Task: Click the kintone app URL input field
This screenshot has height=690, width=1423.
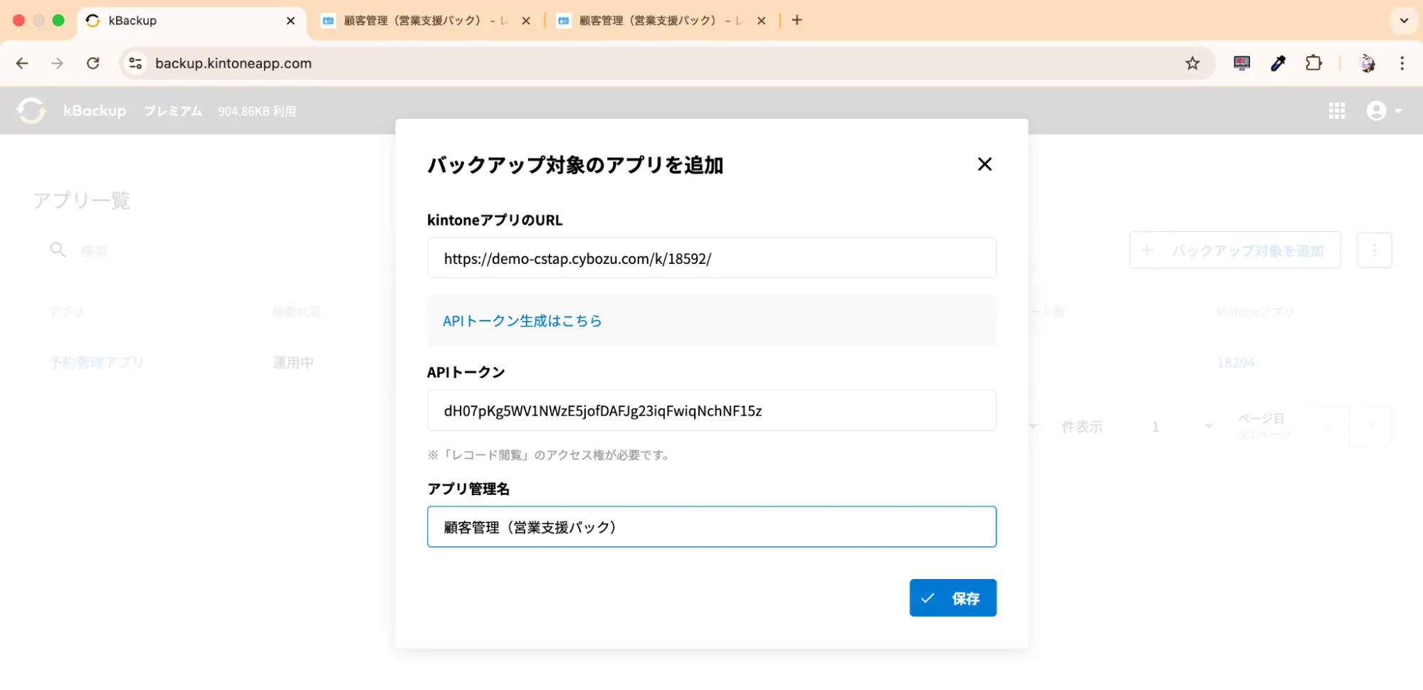Action: pyautogui.click(x=711, y=258)
